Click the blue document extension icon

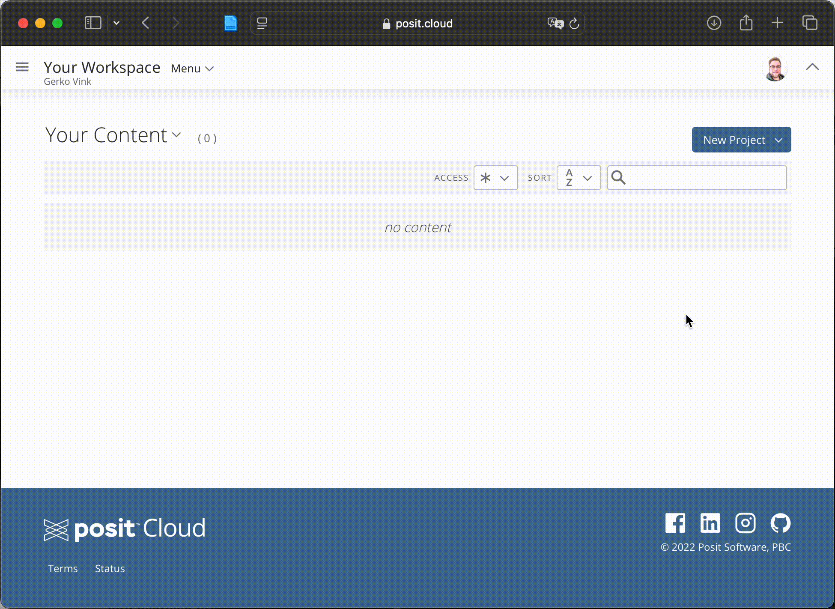pos(231,23)
